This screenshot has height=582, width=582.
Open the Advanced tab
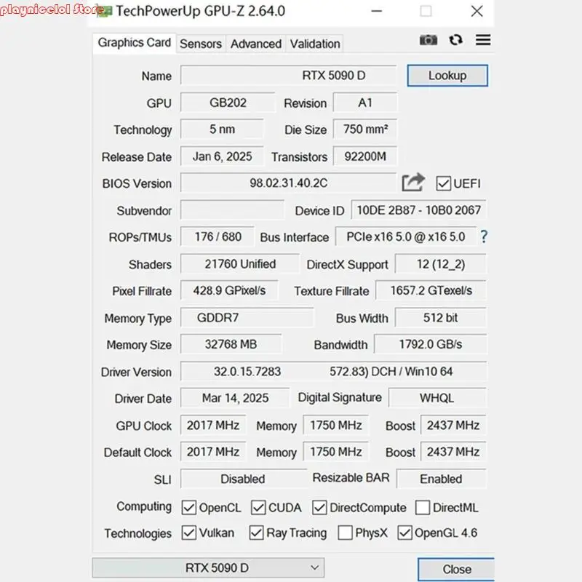pyautogui.click(x=256, y=44)
